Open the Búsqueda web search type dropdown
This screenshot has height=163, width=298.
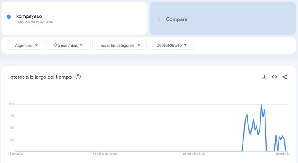[172, 45]
